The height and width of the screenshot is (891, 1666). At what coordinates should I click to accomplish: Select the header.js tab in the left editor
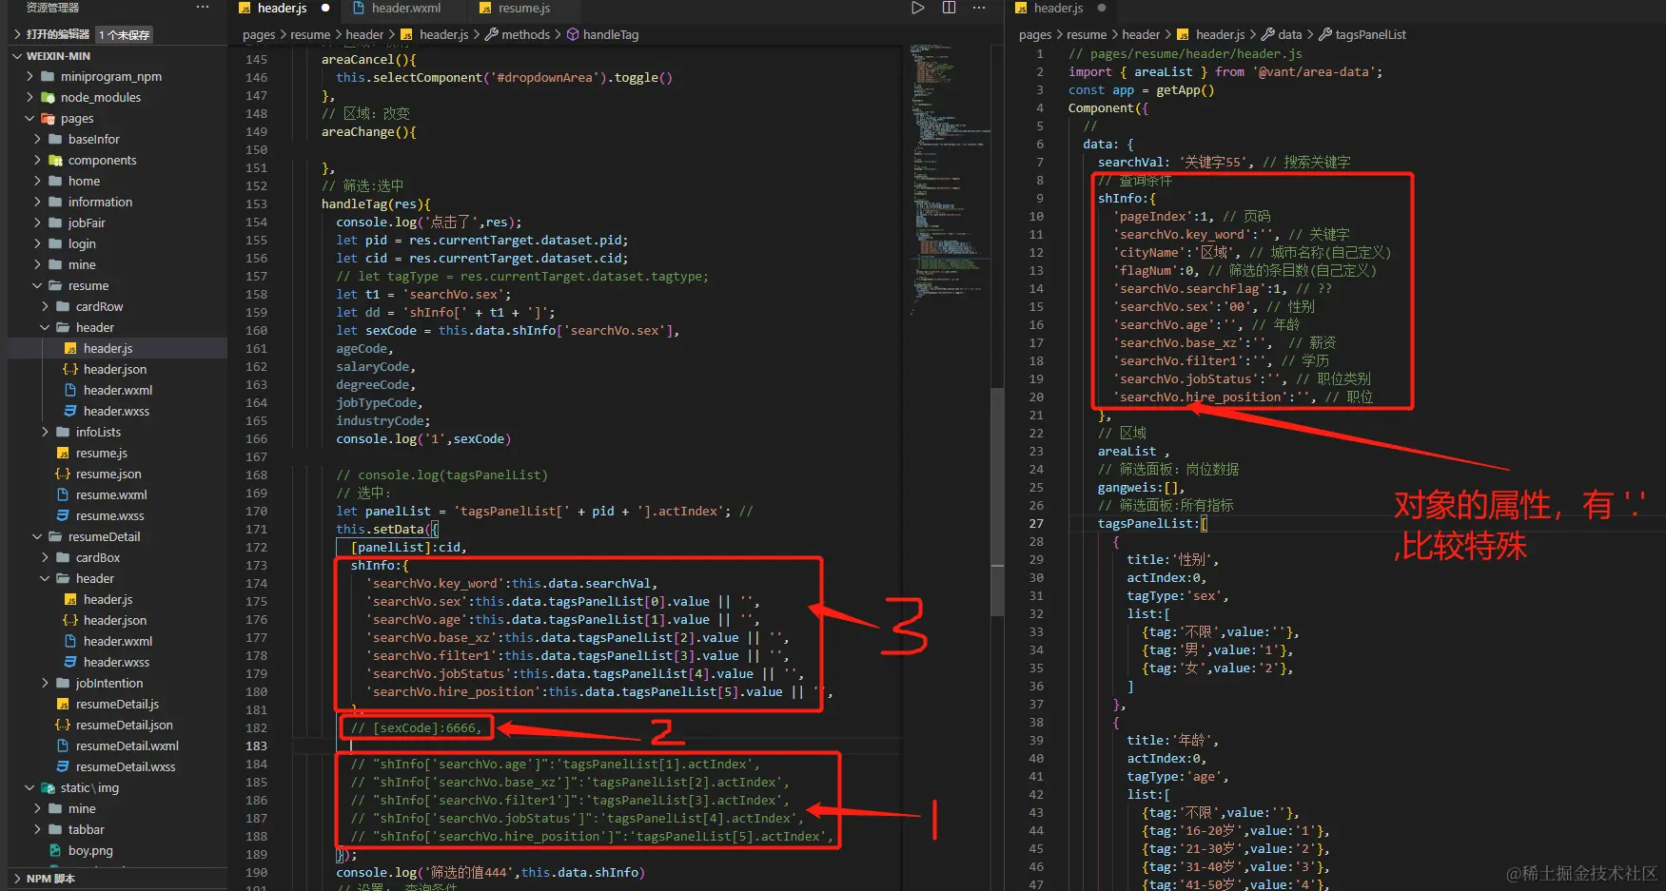pos(284,8)
